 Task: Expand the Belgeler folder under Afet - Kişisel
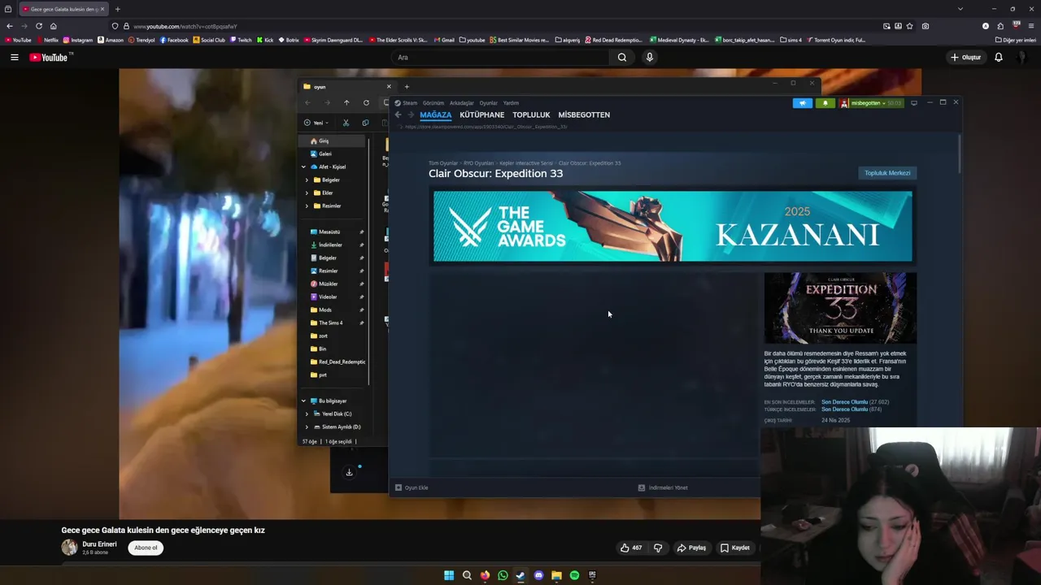pos(307,180)
